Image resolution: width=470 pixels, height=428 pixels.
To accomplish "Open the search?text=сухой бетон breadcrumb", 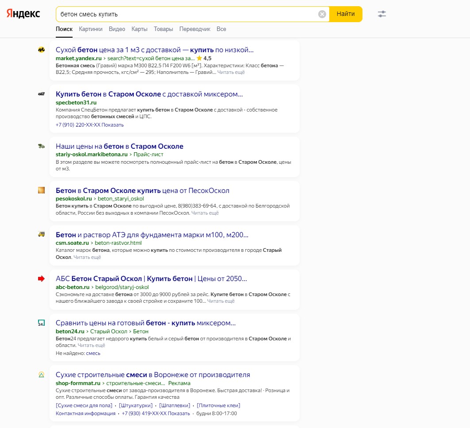I will point(151,58).
